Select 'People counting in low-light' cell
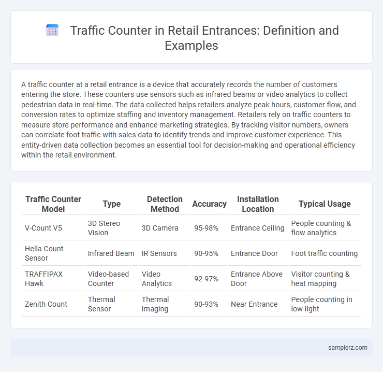The image size is (383, 372). [x=325, y=304]
